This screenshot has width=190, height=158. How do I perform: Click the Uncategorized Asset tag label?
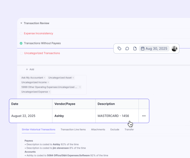coord(60,78)
